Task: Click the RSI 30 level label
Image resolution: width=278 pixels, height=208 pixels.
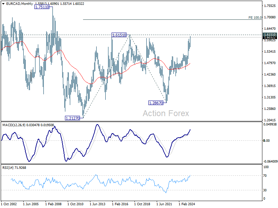Action: [x=265, y=190]
